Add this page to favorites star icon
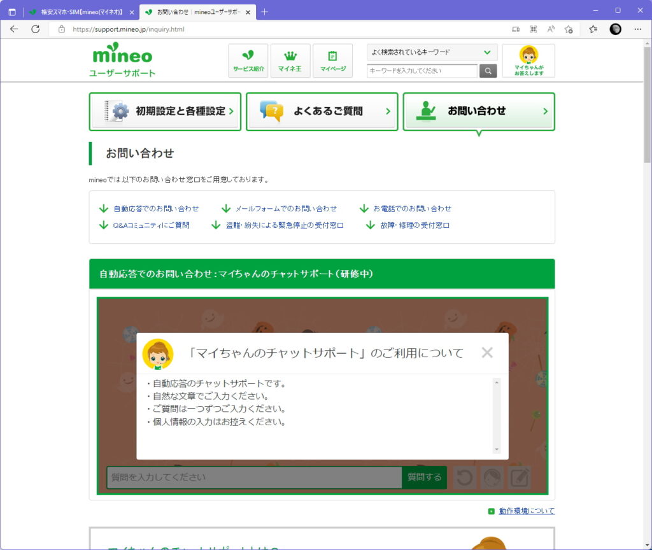652x550 pixels. click(x=569, y=29)
